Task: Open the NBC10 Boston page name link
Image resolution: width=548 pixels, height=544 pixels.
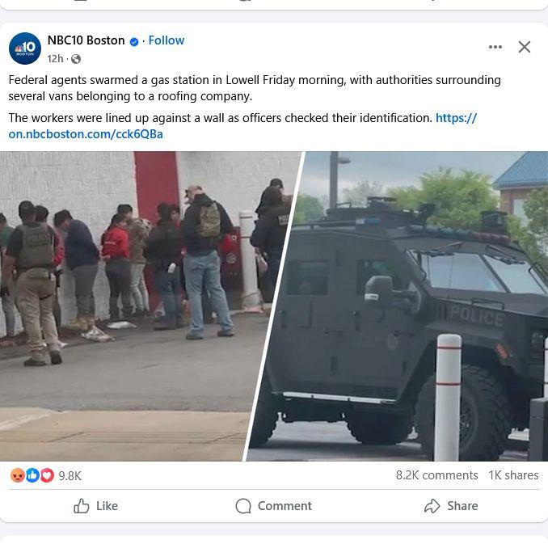Action: coord(86,40)
